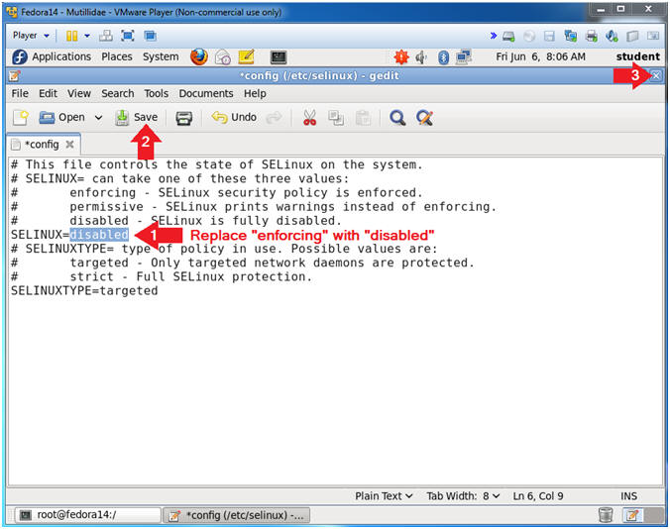Open the Places menu
This screenshot has height=529, width=670.
(x=117, y=56)
